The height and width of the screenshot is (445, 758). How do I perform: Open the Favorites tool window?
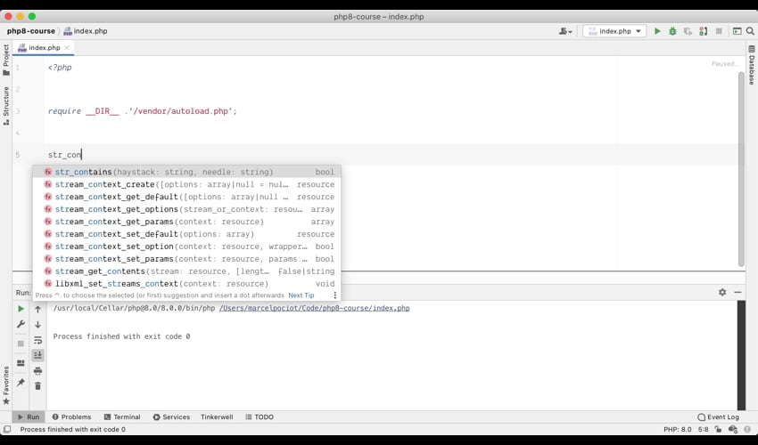pos(6,385)
